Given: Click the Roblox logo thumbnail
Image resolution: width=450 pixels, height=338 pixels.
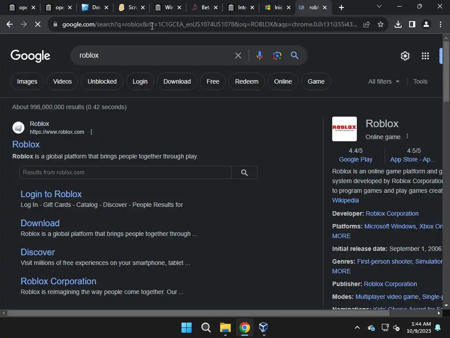Looking at the screenshot, I should click(345, 129).
